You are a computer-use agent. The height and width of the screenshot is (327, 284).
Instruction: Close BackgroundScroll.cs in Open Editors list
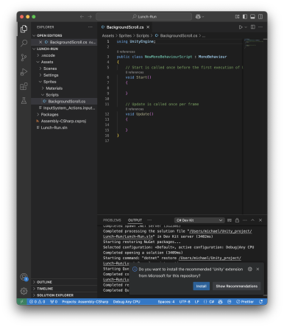pyautogui.click(x=40, y=42)
